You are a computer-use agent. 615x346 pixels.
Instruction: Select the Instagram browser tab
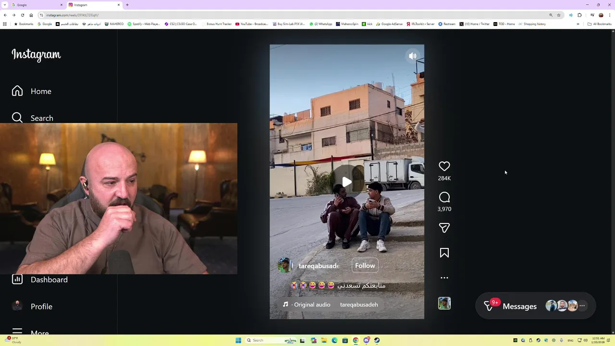click(94, 5)
